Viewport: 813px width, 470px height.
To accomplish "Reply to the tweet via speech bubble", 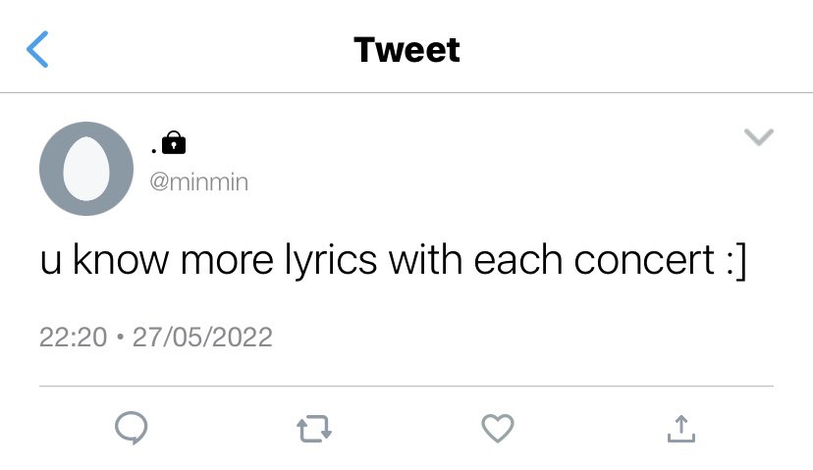I will tap(132, 428).
